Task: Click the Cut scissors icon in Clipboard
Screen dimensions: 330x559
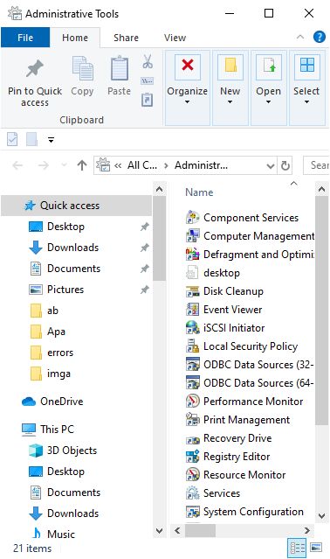Action: 148,61
